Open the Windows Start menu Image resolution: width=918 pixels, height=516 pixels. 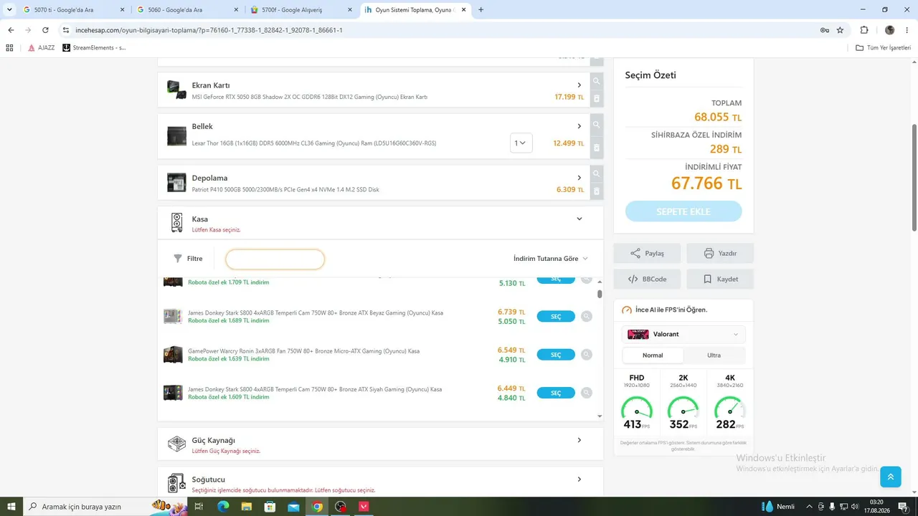coord(11,507)
